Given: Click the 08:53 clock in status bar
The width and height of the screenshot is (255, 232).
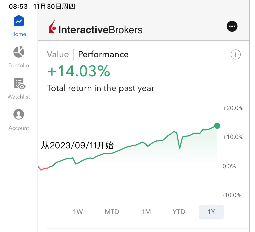Looking at the screenshot, I should 18,7.
